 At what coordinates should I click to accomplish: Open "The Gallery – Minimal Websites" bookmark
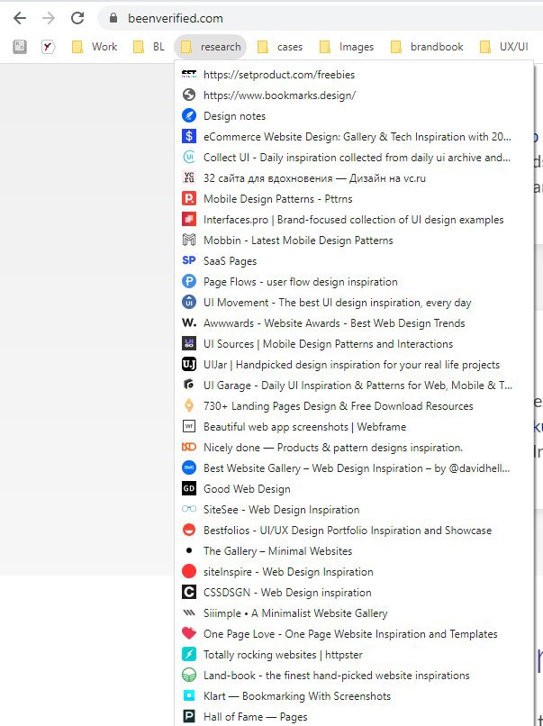pyautogui.click(x=354, y=551)
